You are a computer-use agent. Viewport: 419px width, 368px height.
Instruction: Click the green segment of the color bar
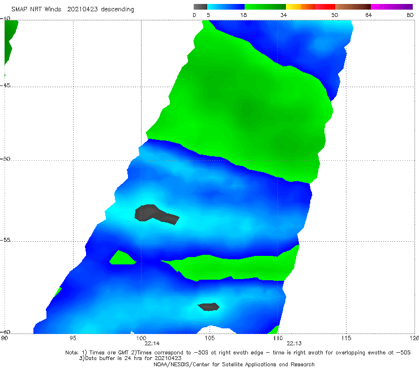tap(265, 7)
